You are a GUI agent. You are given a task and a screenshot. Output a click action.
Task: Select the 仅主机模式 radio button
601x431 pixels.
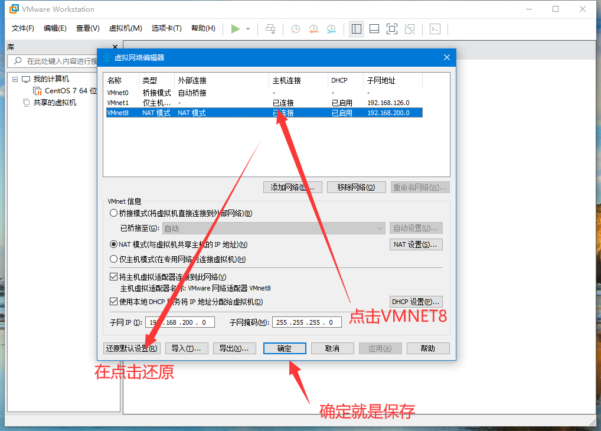coord(113,259)
